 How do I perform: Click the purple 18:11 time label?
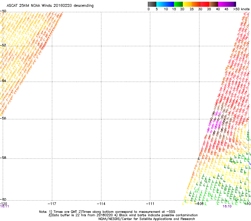coord(4,206)
